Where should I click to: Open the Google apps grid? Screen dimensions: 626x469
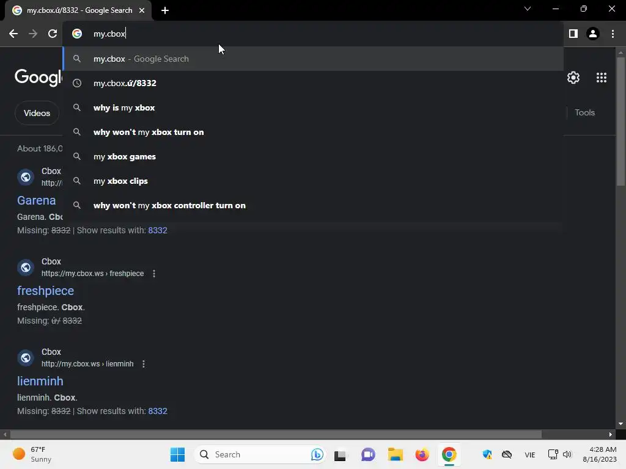pyautogui.click(x=602, y=78)
